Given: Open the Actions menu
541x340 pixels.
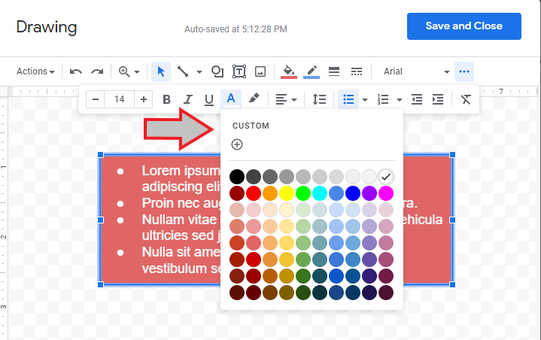Looking at the screenshot, I should (x=35, y=71).
